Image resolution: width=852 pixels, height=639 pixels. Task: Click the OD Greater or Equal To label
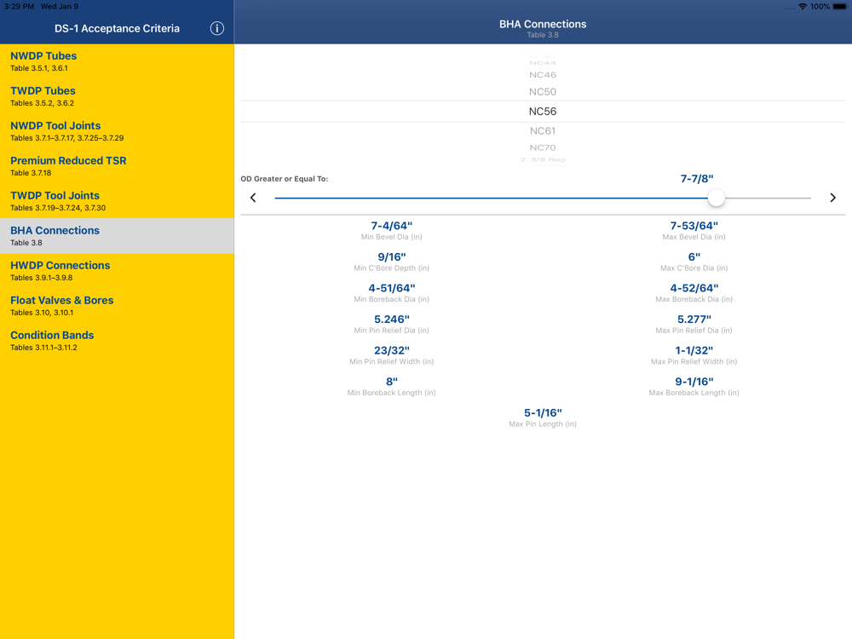pos(285,179)
